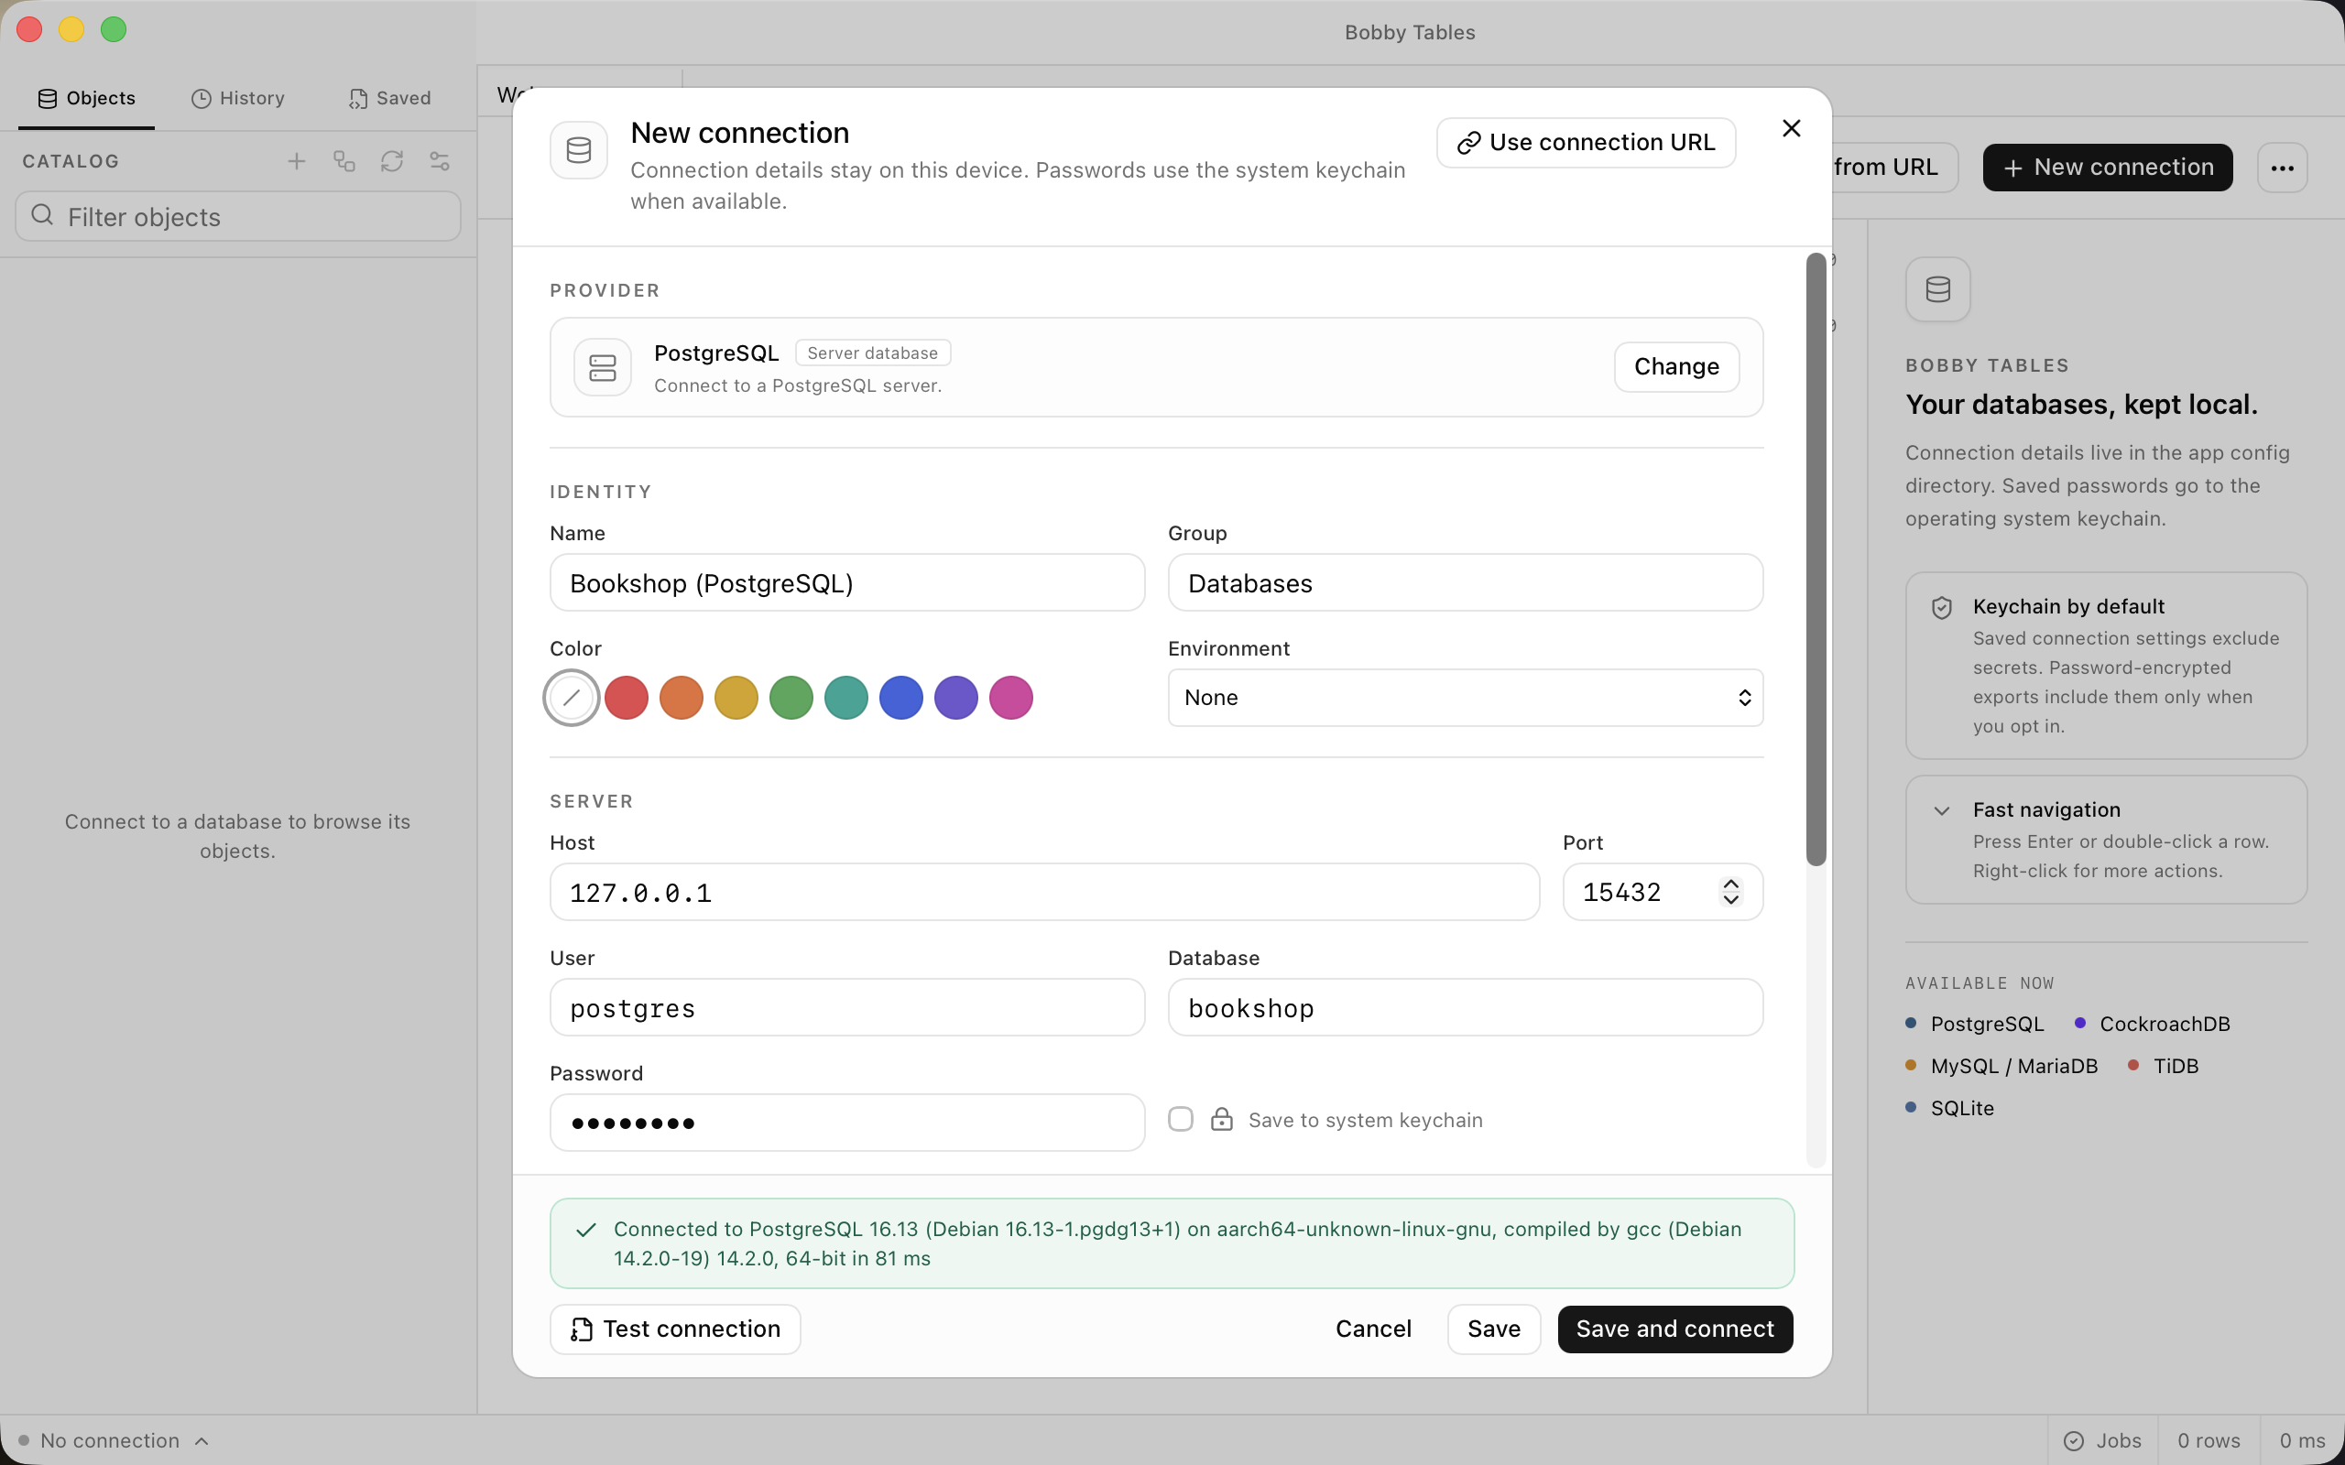This screenshot has width=2345, height=1465.
Task: Choose the pink color swatch
Action: [x=1011, y=698]
